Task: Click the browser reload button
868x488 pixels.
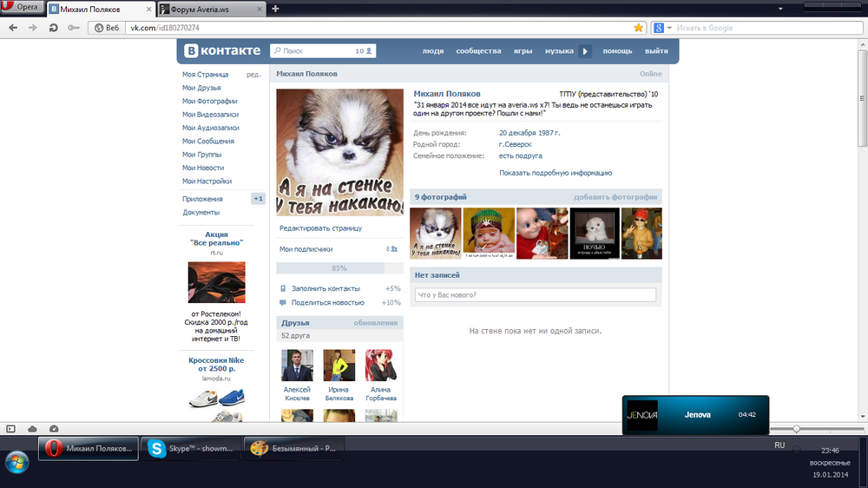Action: 54,28
